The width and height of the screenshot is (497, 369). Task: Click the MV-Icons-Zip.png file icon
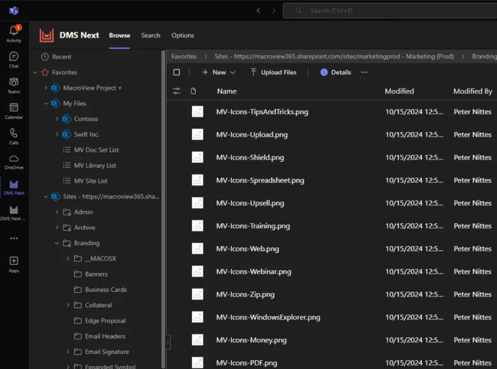(x=197, y=294)
